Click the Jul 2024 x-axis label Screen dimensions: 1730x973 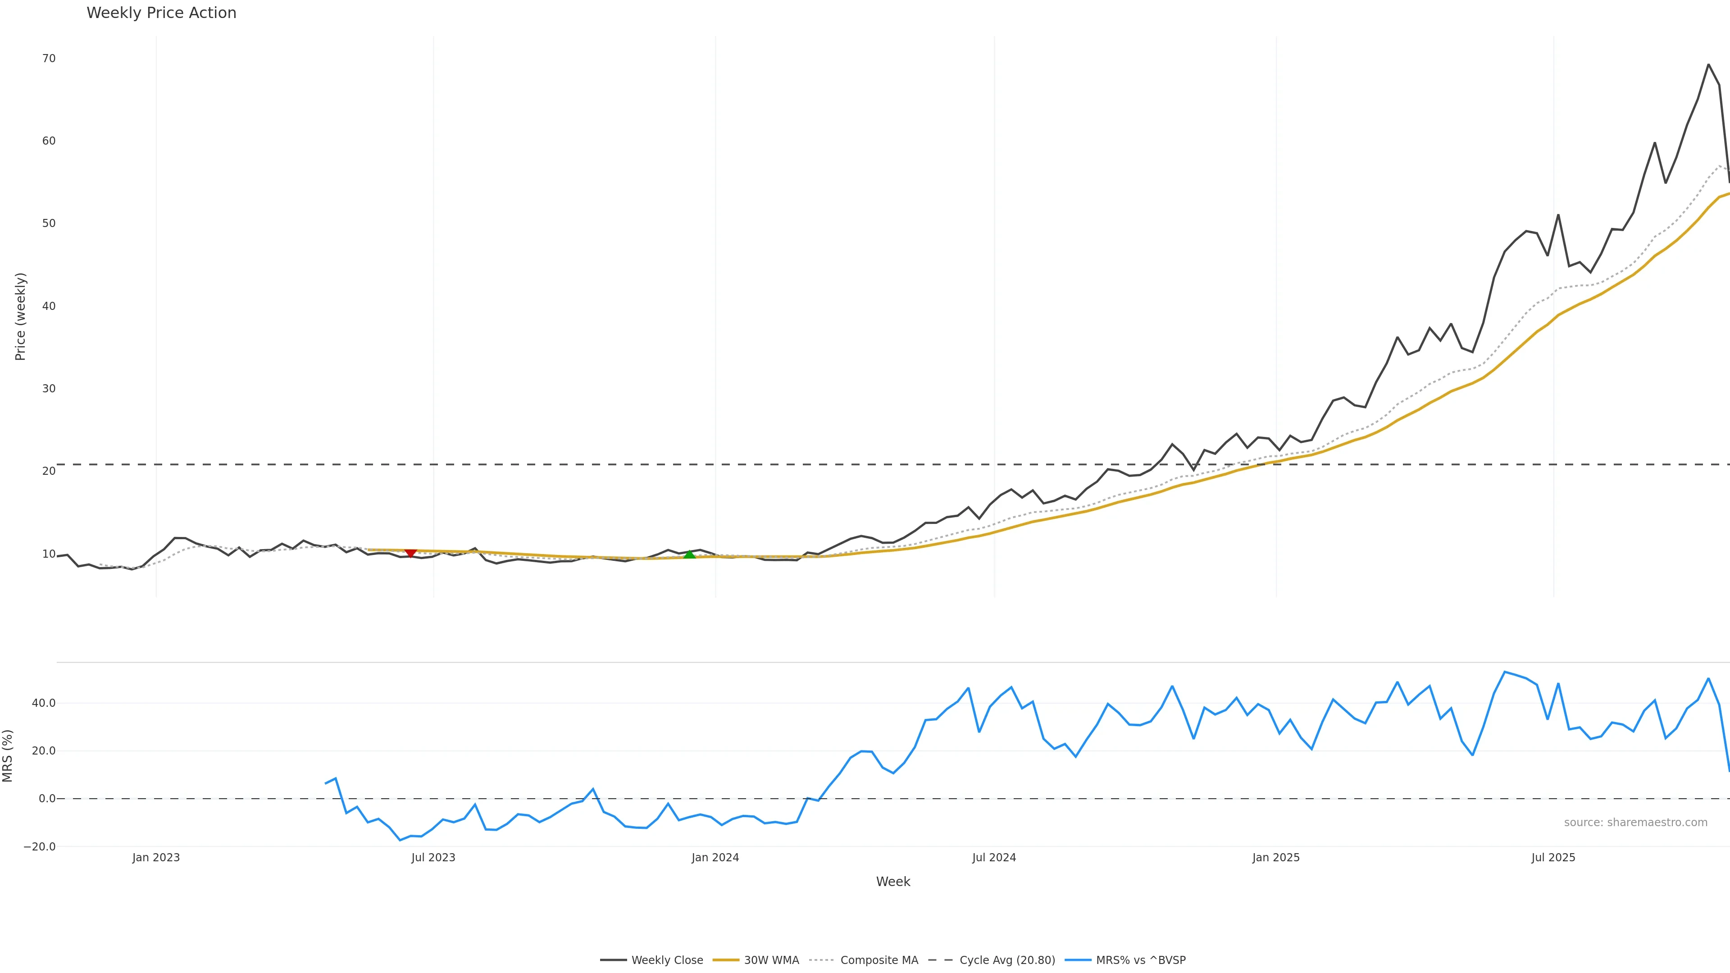tap(994, 858)
